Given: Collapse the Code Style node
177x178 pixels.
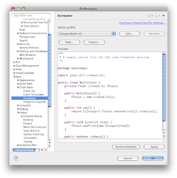Looking at the screenshot, I should click(x=18, y=88).
